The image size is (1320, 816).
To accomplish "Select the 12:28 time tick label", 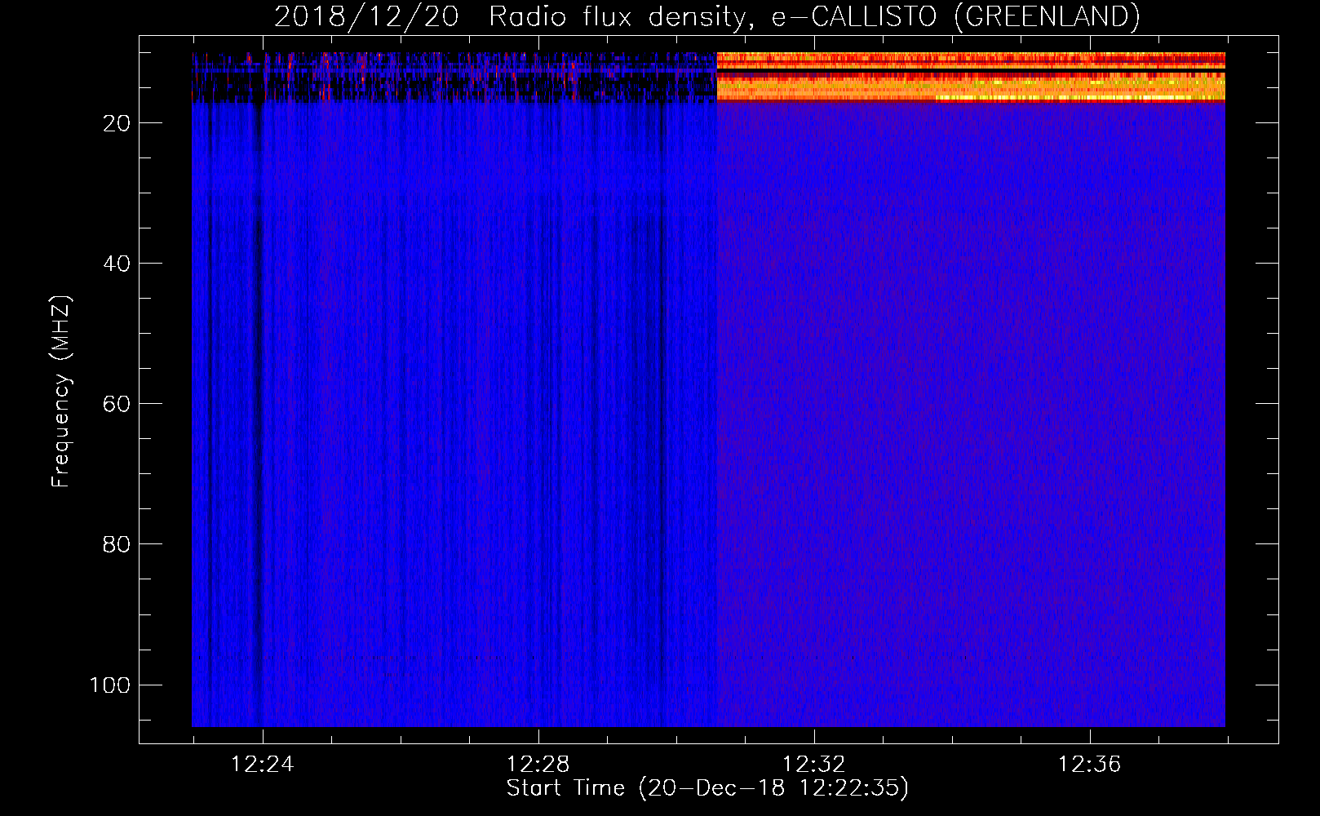I will tap(538, 765).
